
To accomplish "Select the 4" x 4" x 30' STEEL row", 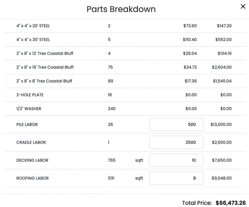I will pos(125,39).
